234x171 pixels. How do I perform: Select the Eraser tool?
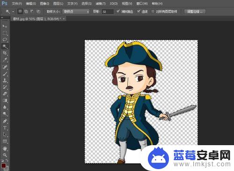pyautogui.click(x=5, y=94)
